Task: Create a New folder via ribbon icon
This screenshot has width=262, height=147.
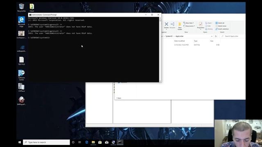Action: [180, 26]
